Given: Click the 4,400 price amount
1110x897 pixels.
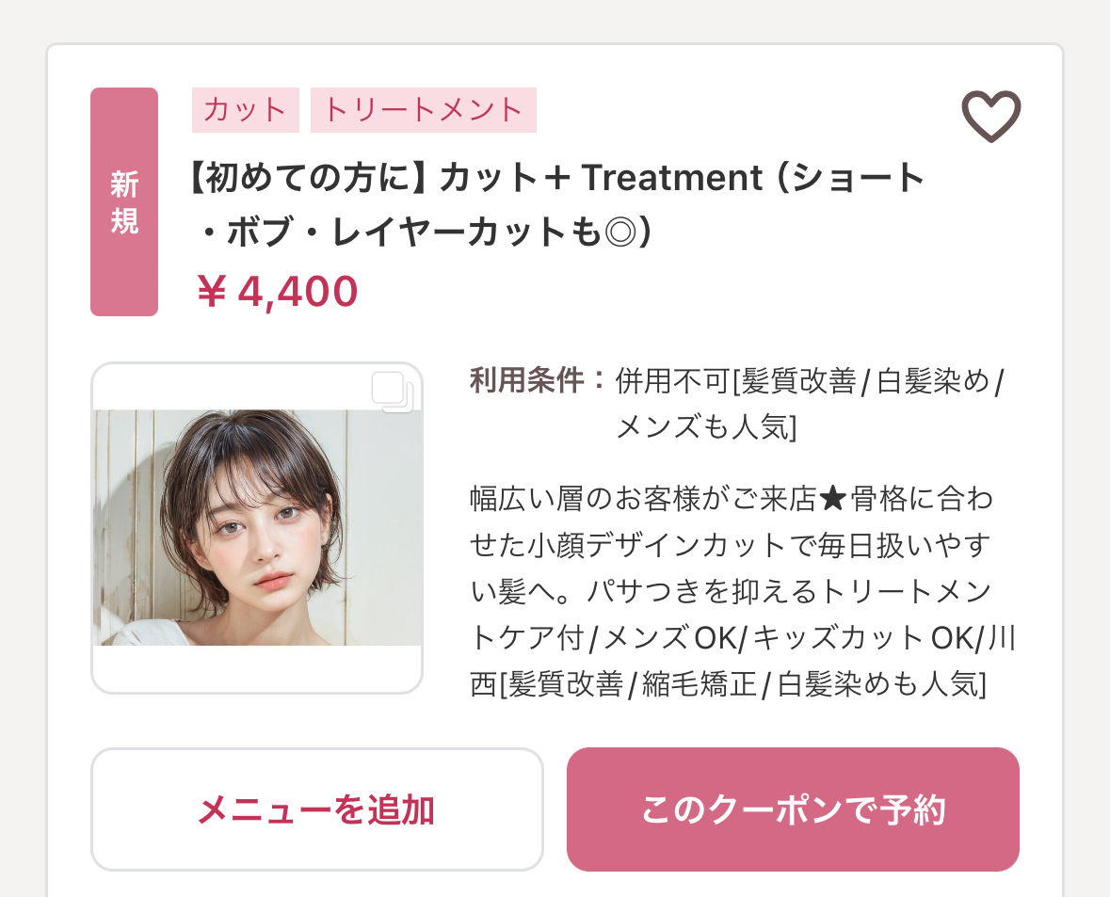Looking at the screenshot, I should point(298,292).
